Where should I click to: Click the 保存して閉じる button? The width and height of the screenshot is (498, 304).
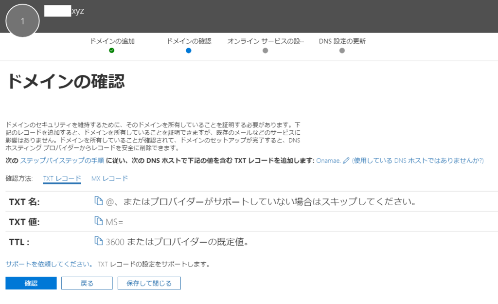click(x=149, y=283)
